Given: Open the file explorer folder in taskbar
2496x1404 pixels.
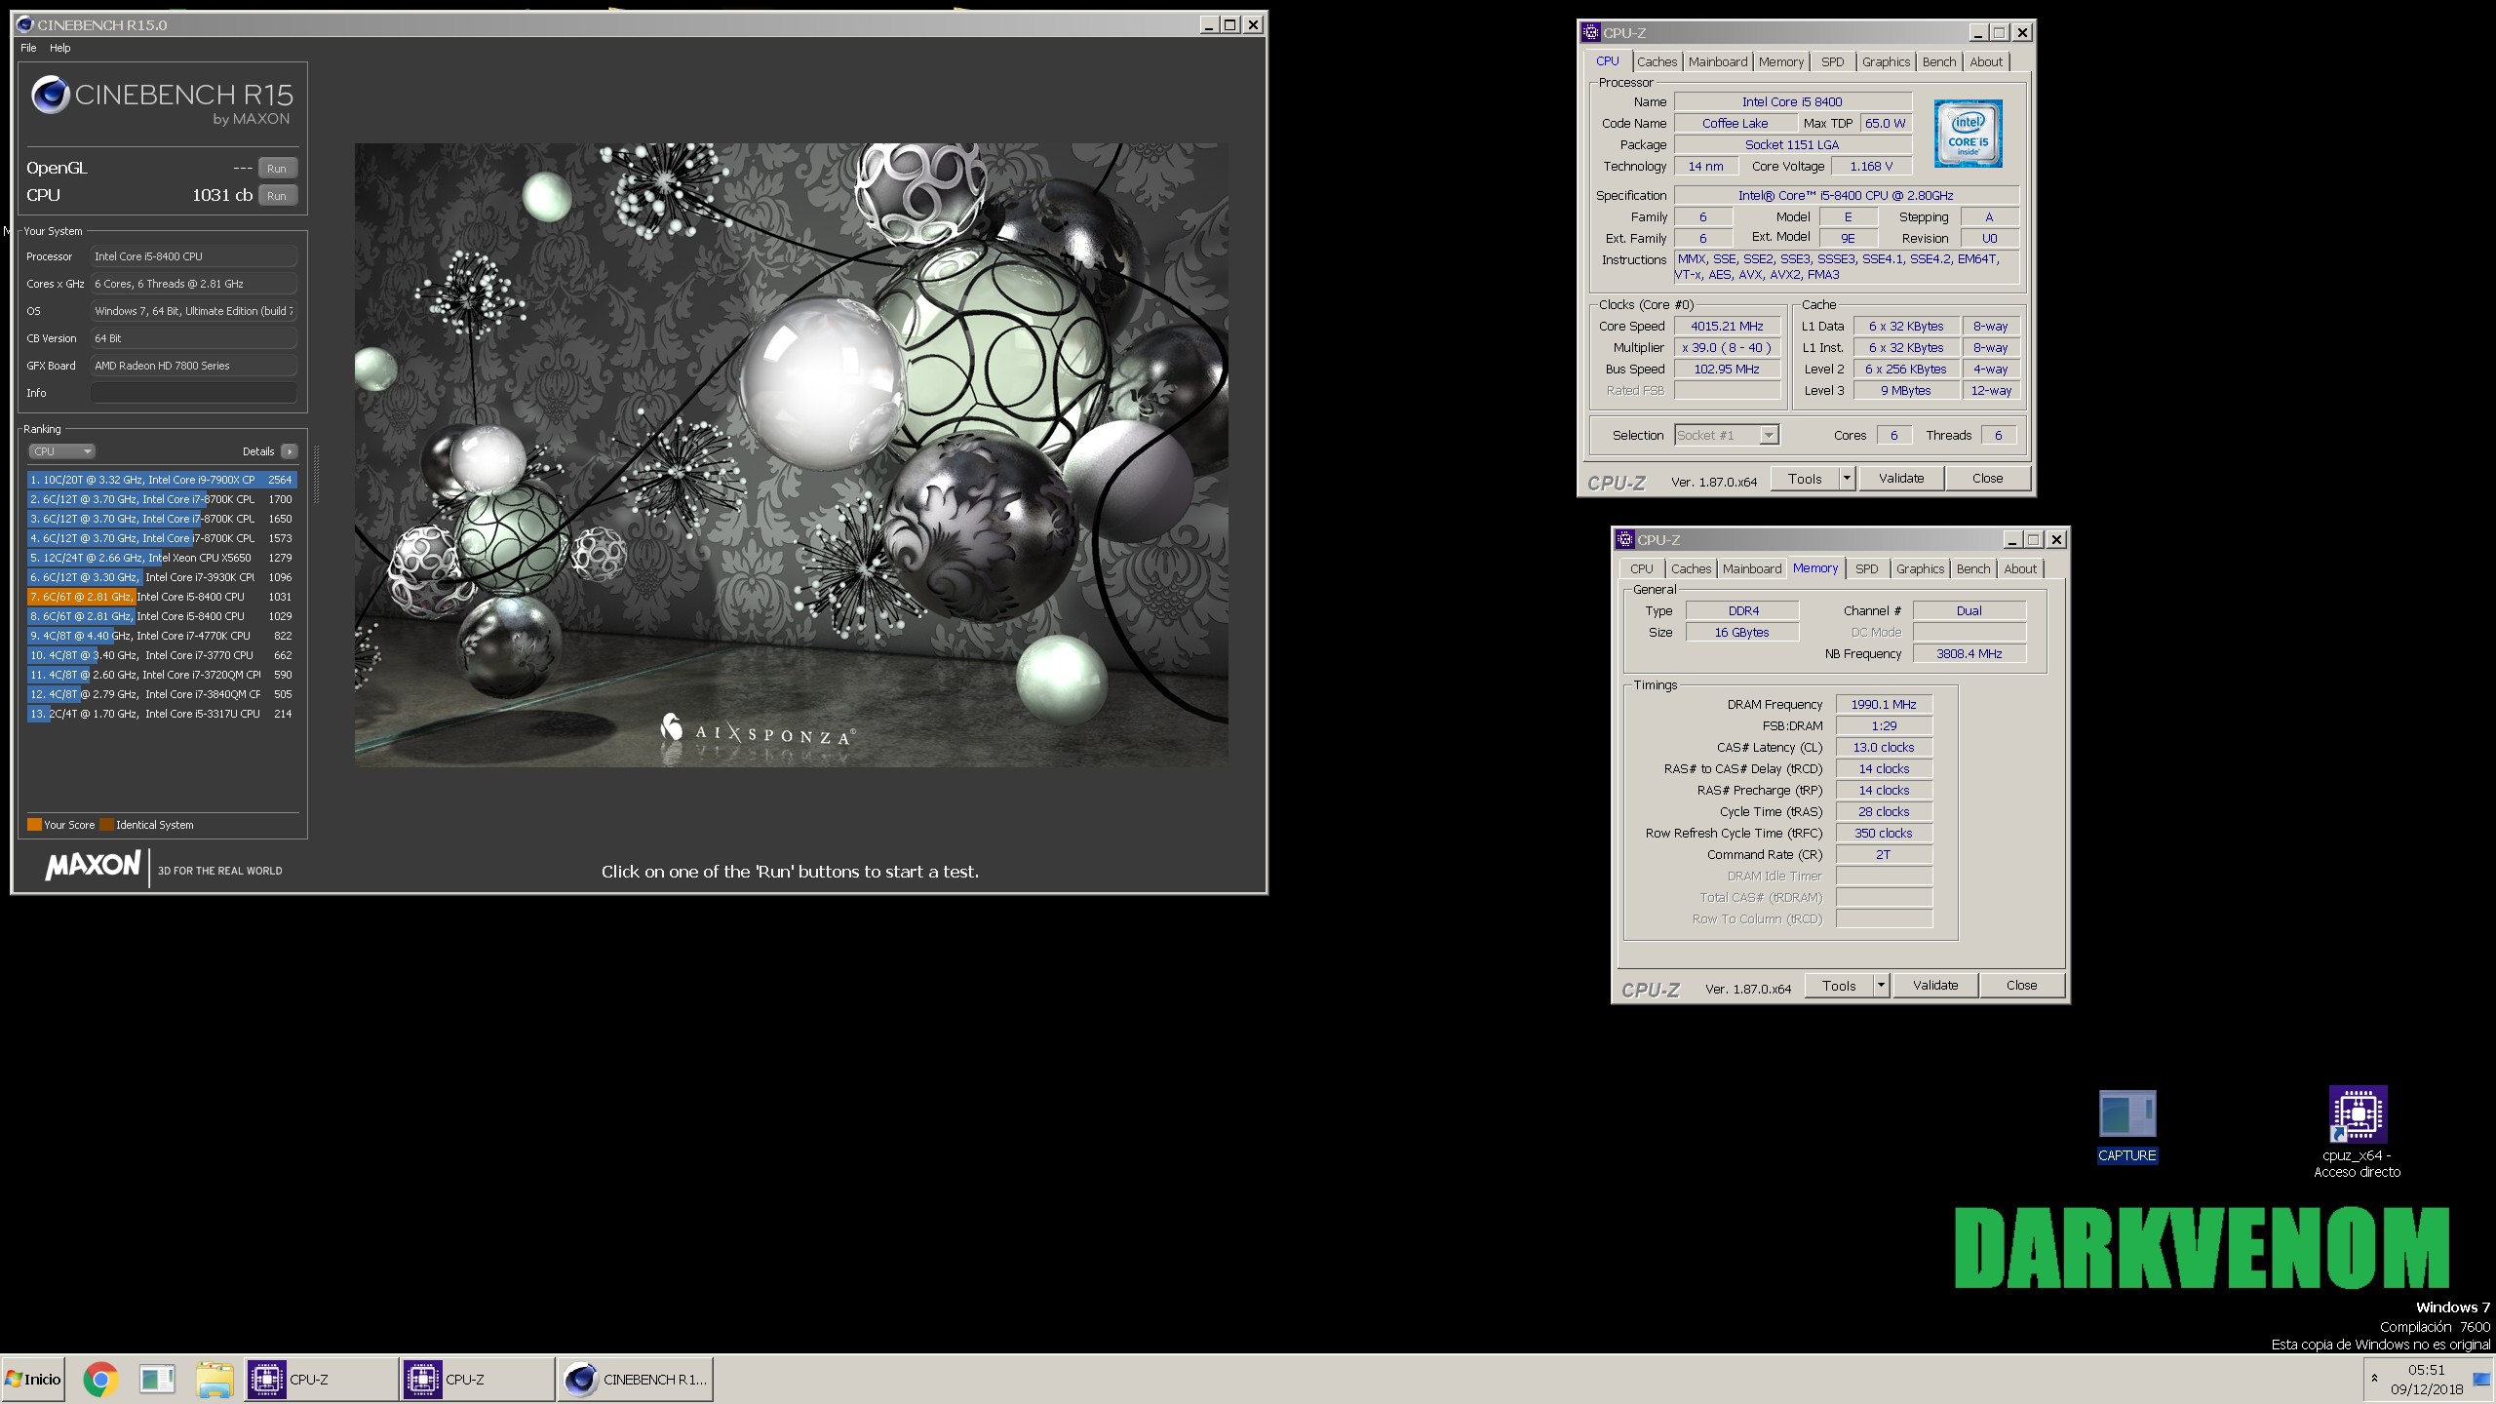Looking at the screenshot, I should pyautogui.click(x=214, y=1379).
